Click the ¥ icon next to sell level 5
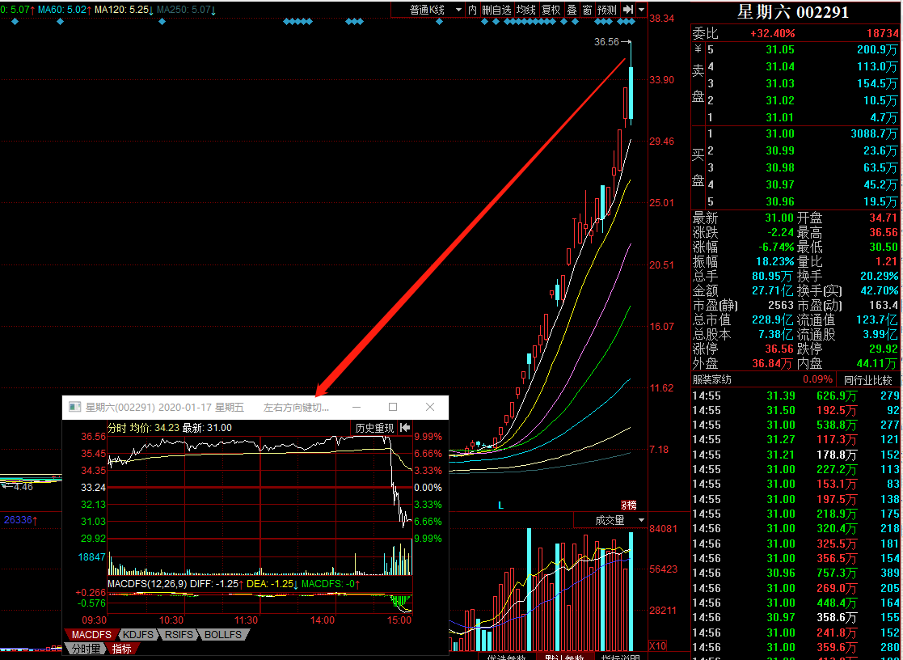Image resolution: width=903 pixels, height=660 pixels. pyautogui.click(x=698, y=49)
